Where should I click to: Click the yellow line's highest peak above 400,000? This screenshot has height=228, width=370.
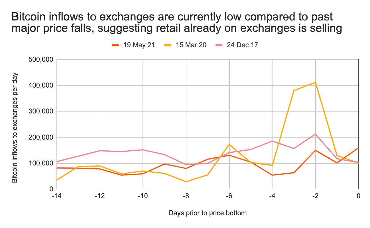pyautogui.click(x=315, y=82)
